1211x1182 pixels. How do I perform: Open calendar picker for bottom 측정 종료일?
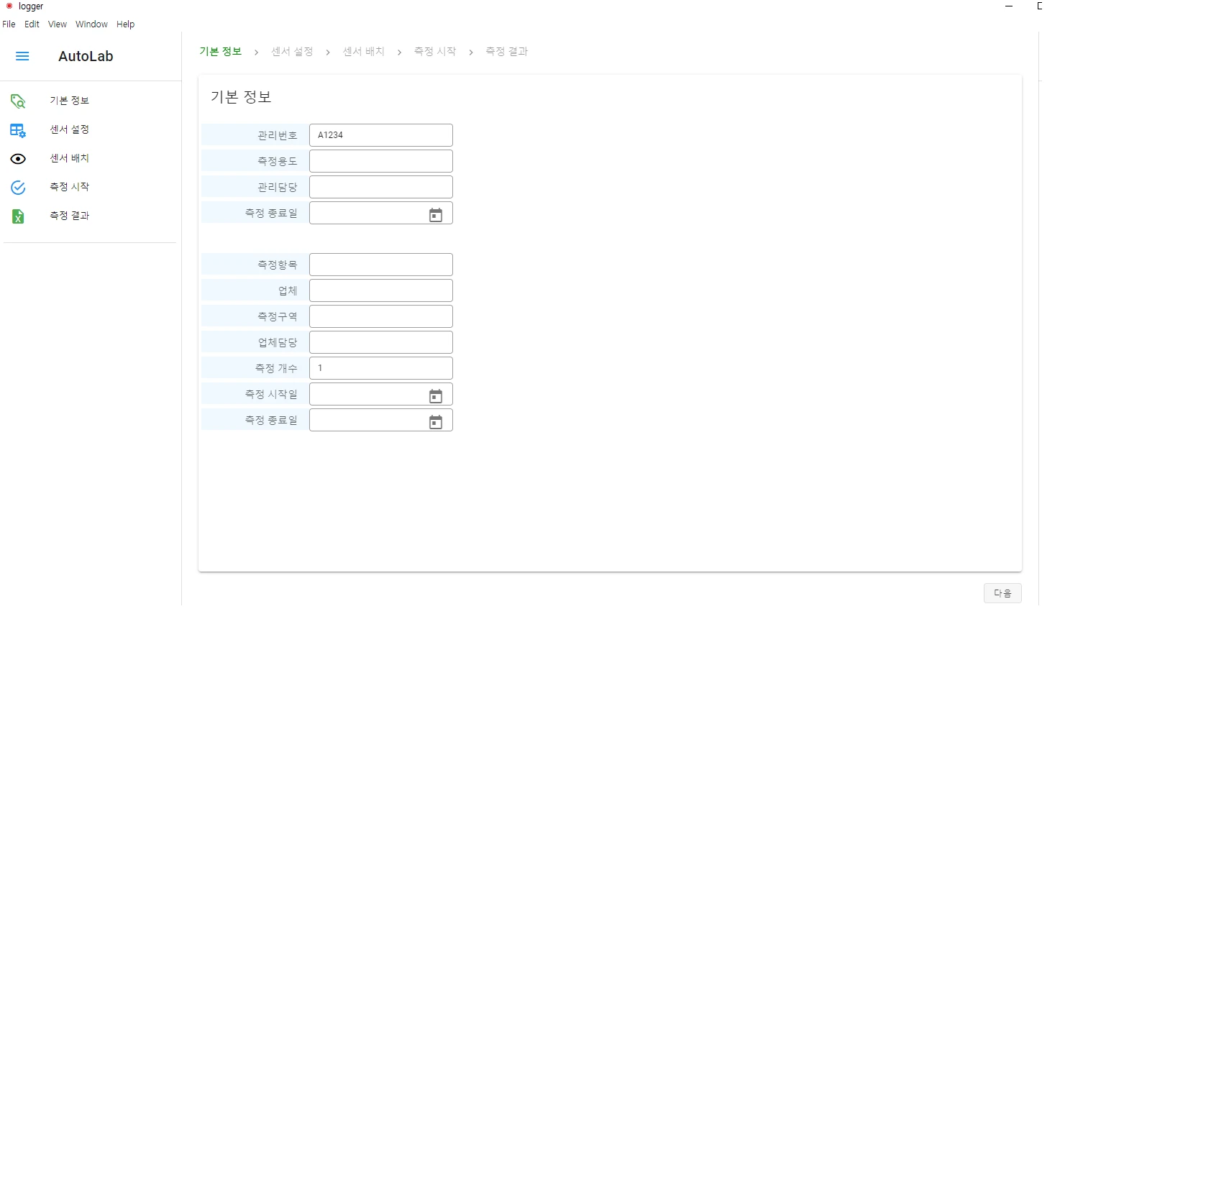coord(435,422)
